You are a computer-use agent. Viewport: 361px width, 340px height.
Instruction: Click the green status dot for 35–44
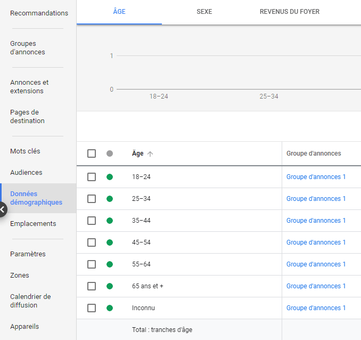[110, 221]
